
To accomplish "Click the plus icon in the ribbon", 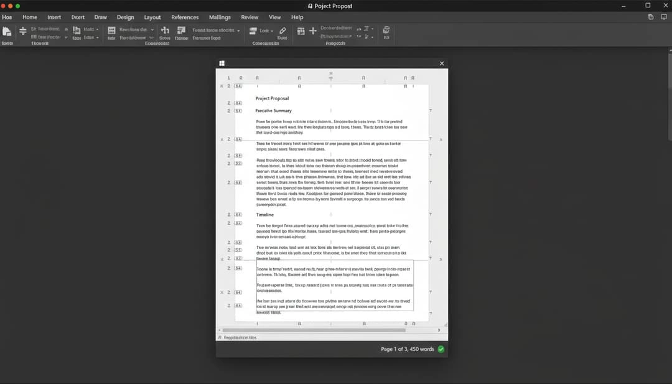I will click(x=313, y=30).
